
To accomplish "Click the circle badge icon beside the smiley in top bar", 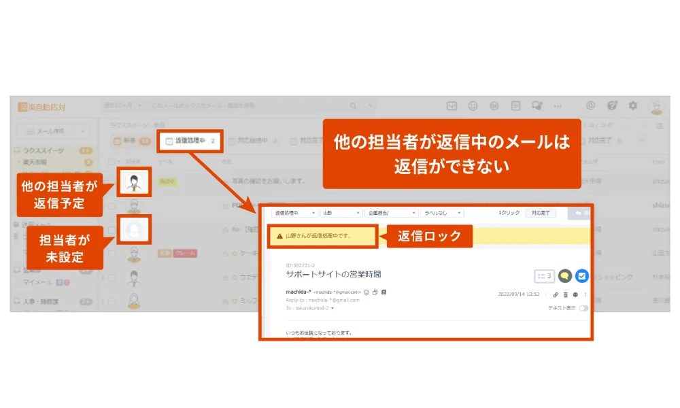I will click(494, 106).
